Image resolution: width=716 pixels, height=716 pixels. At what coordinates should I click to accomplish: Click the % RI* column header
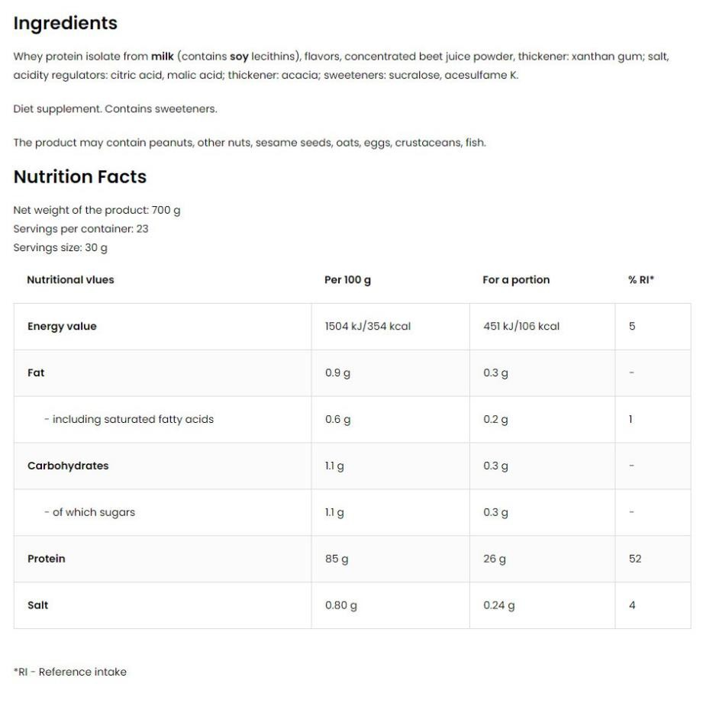click(641, 280)
